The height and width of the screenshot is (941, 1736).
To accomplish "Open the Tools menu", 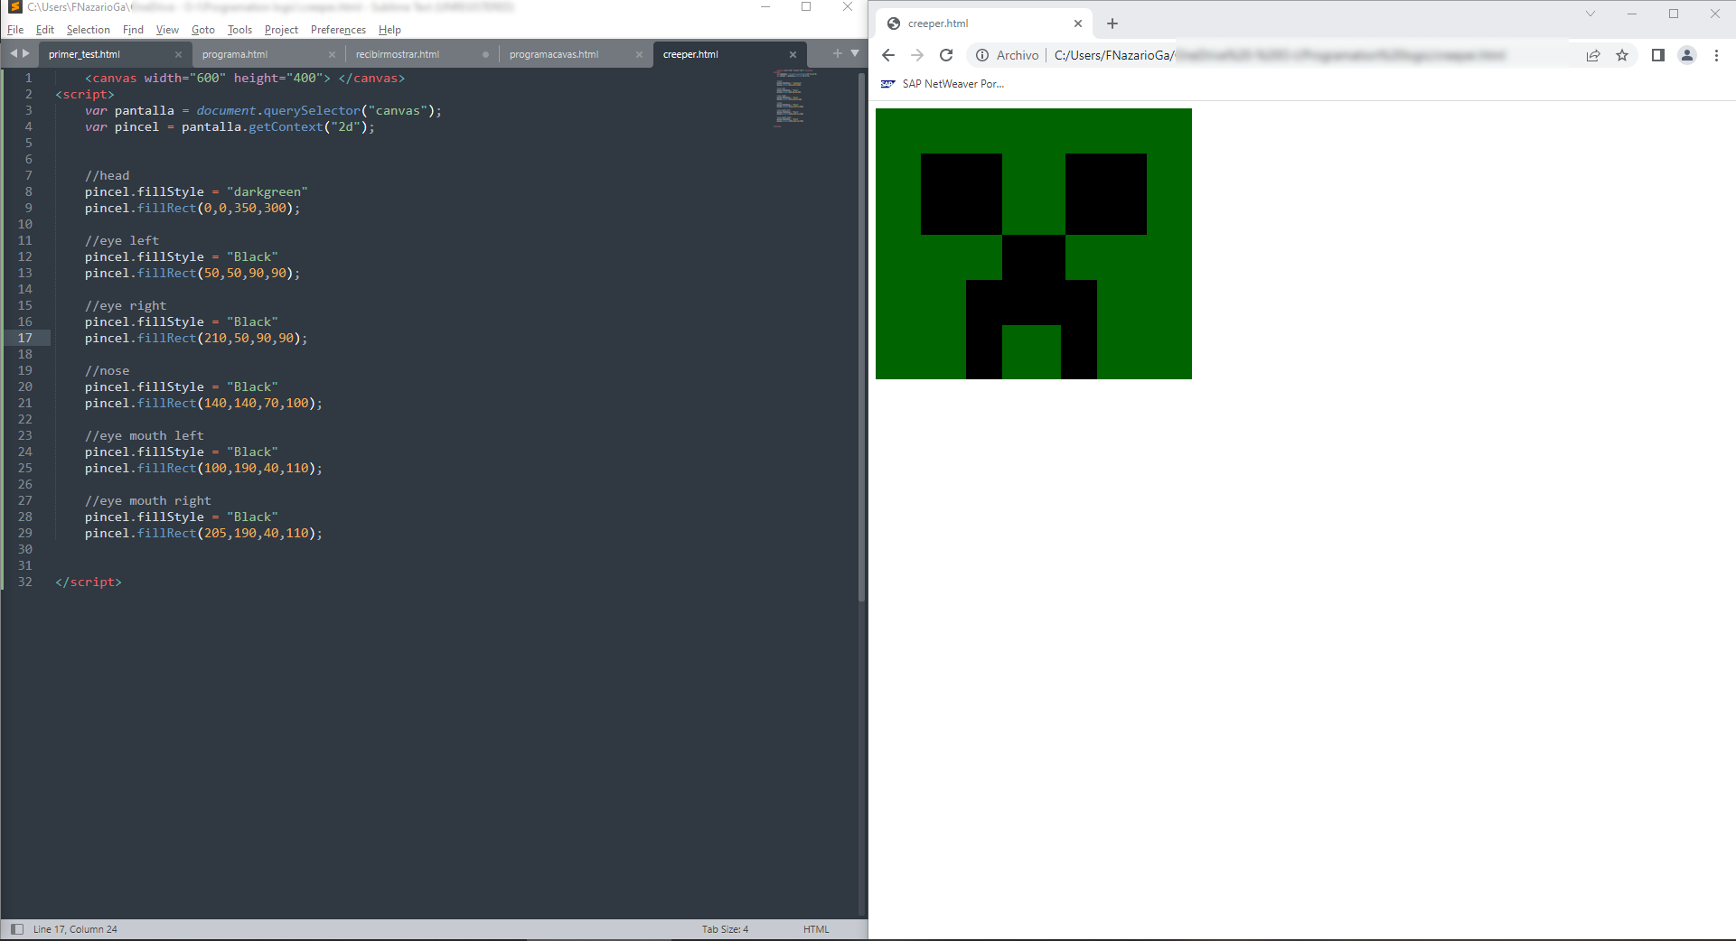I will pos(239,30).
